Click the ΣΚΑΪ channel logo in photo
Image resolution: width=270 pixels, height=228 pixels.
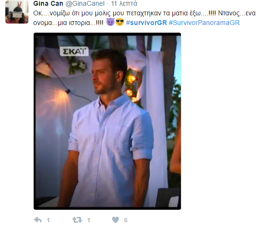(x=74, y=51)
